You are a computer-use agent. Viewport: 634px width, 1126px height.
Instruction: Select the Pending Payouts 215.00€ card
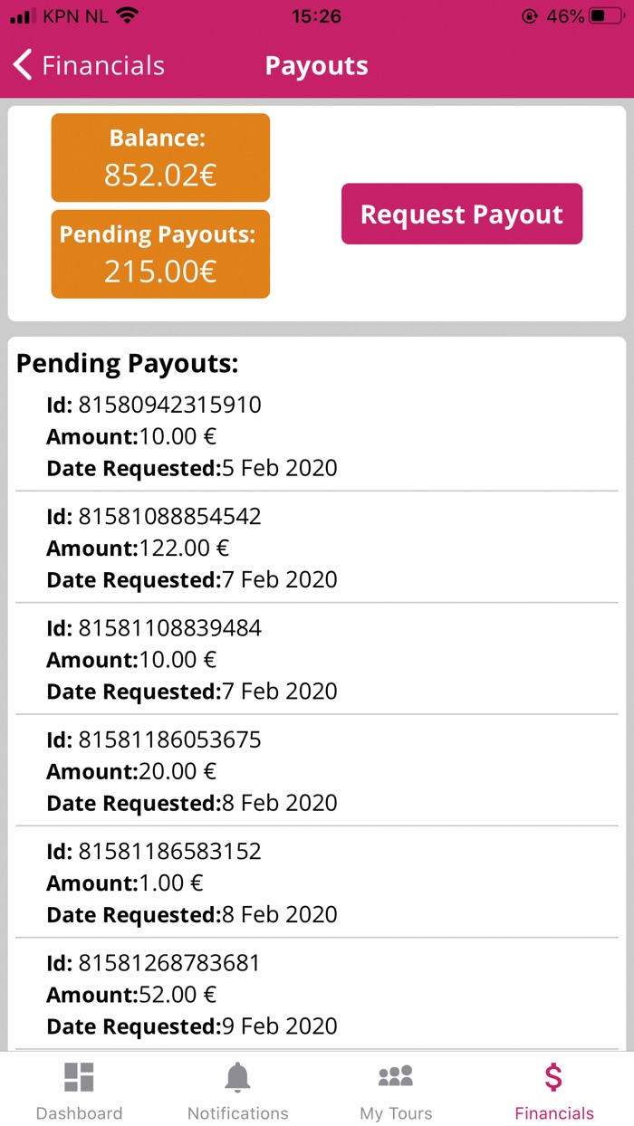pyautogui.click(x=160, y=254)
